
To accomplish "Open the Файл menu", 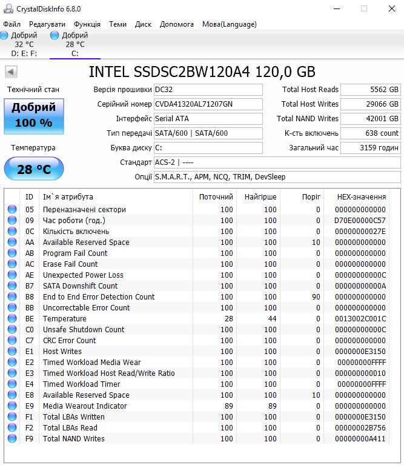I will pyautogui.click(x=12, y=24).
